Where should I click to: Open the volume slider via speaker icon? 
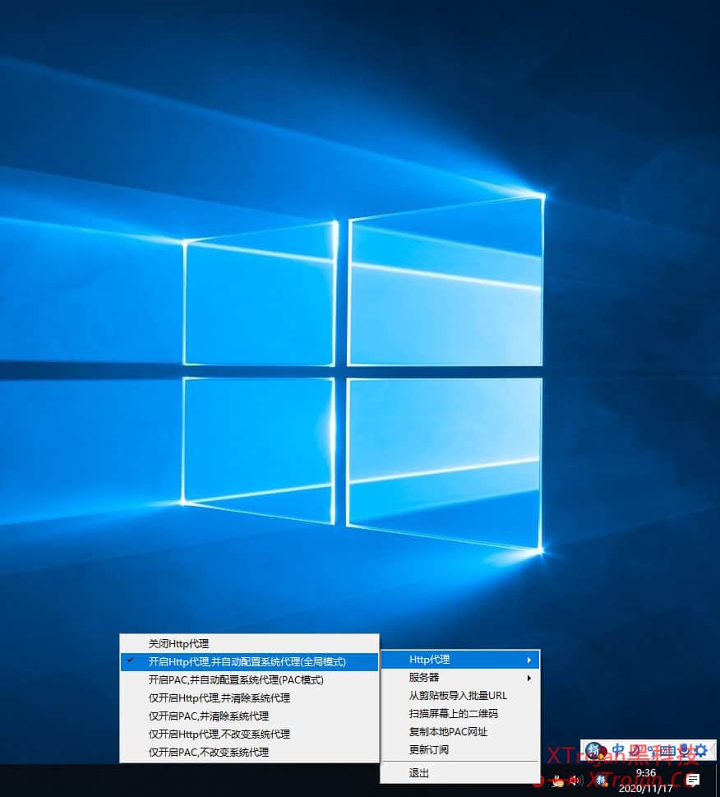point(575,780)
